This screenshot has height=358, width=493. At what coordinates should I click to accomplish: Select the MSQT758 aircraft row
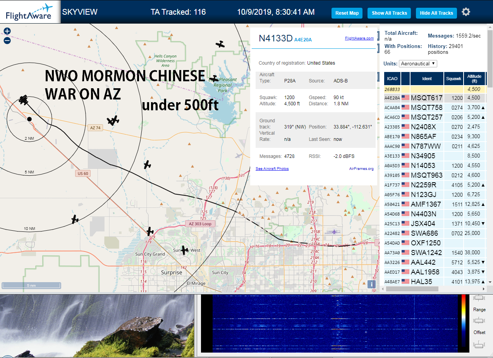click(435, 108)
